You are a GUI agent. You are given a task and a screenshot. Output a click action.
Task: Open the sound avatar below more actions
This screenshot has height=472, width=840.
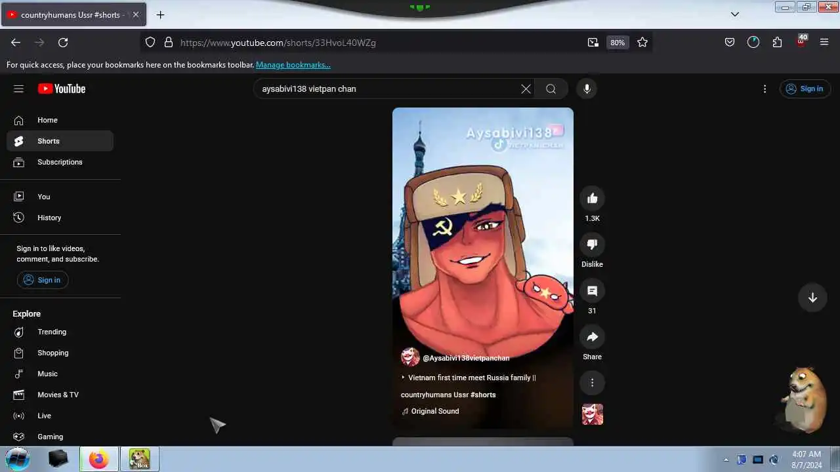tap(592, 414)
